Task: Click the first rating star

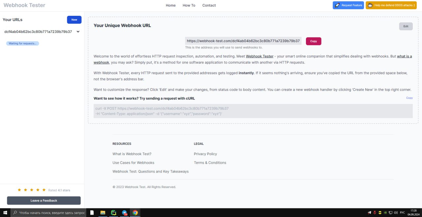Action: (x=19, y=190)
